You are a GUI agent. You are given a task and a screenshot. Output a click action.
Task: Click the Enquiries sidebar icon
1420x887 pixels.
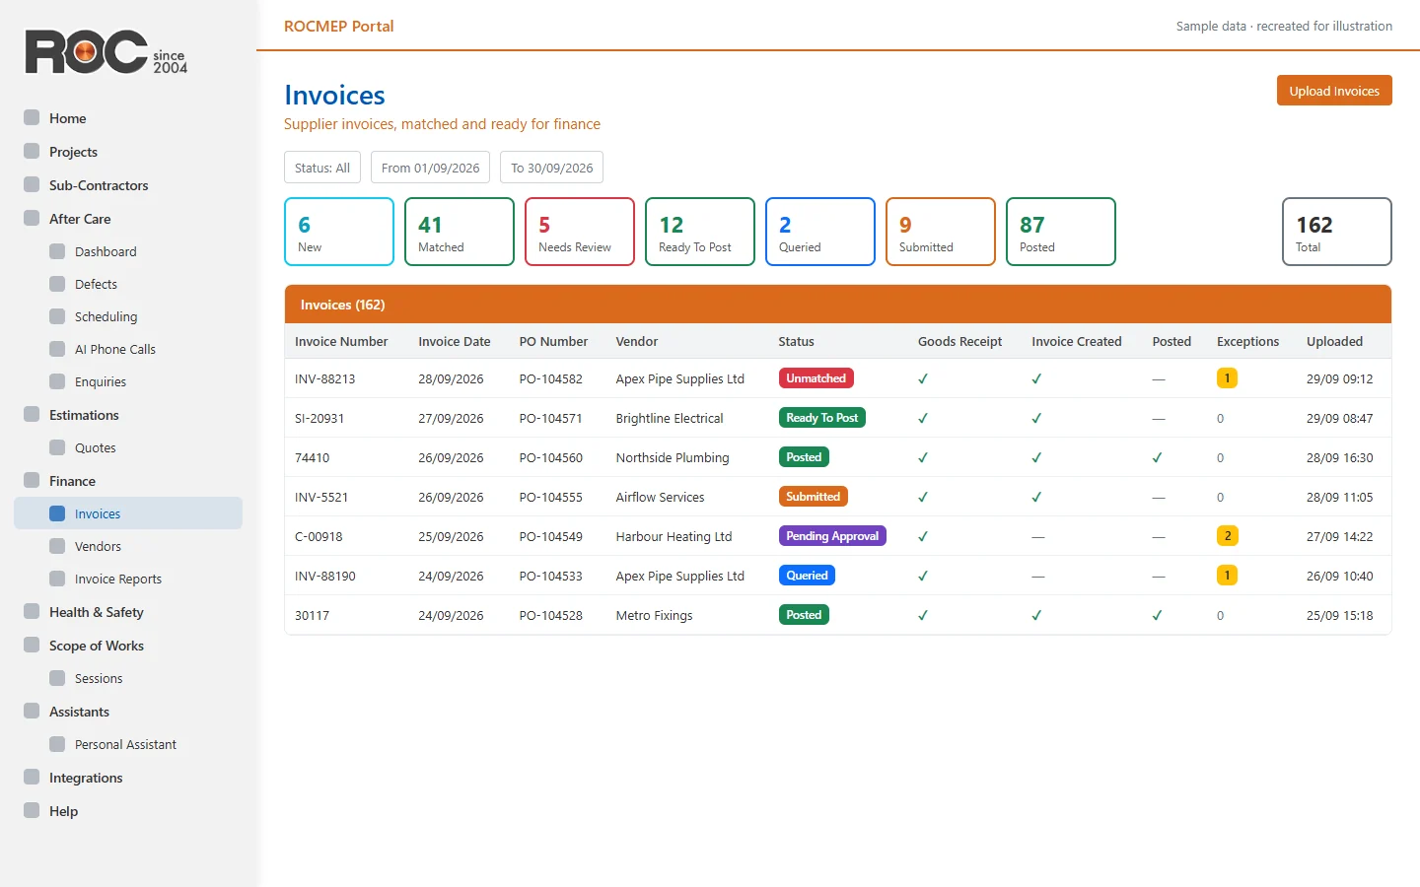coord(57,381)
